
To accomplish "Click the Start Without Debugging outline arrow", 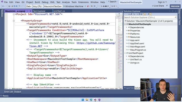I will [x=86, y=6].
